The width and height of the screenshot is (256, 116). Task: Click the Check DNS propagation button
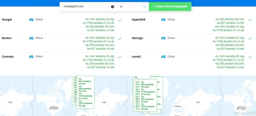tap(170, 6)
